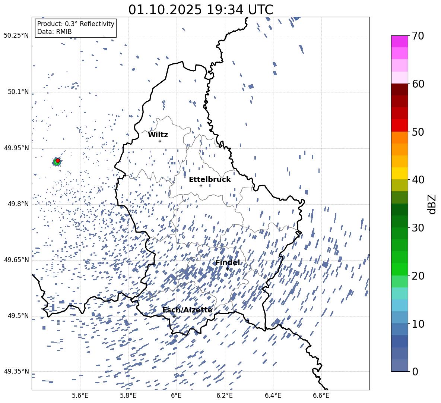Click the red dot radar echo marker
Screen dimensions: 441x403
point(58,160)
